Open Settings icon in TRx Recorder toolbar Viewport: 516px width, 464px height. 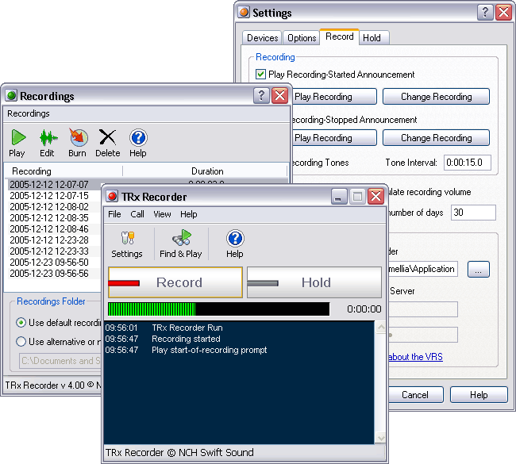point(127,238)
